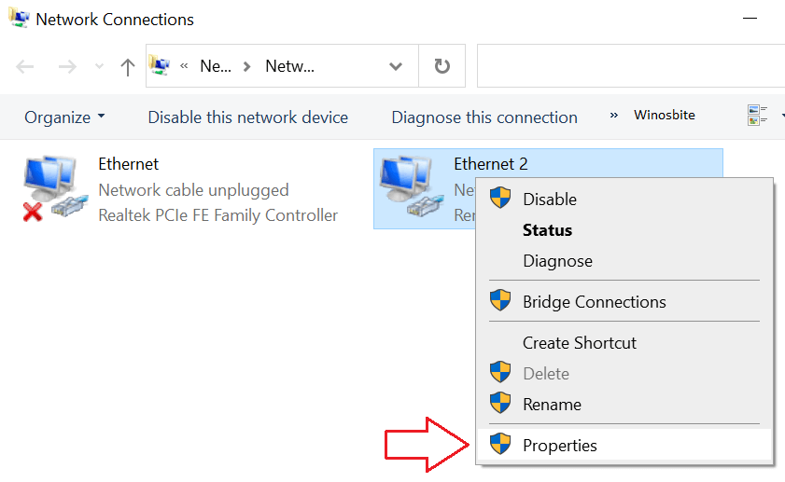The image size is (785, 482).
Task: Show more toolbar commands chevron
Action: point(614,116)
